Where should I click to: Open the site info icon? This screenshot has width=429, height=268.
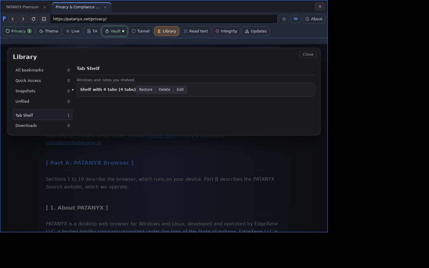pyautogui.click(x=44, y=19)
